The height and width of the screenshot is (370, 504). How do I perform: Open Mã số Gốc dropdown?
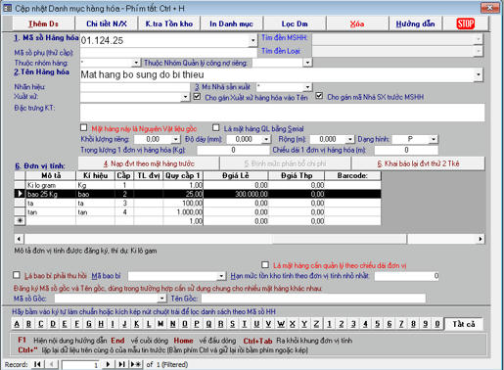tap(162, 299)
